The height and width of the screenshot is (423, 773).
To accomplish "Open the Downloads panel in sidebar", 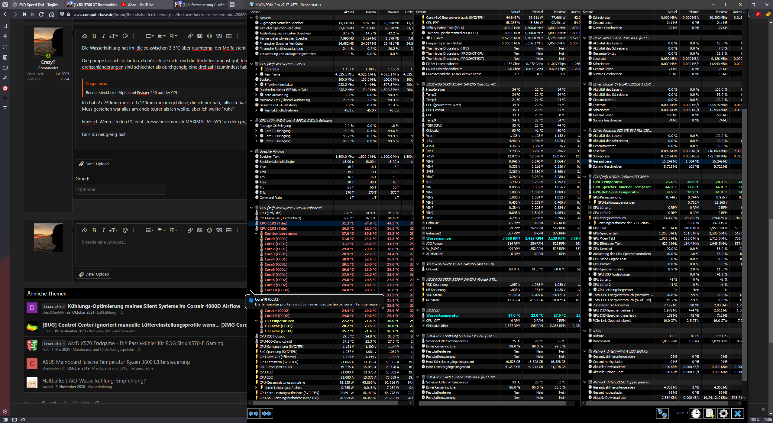I will [5, 37].
